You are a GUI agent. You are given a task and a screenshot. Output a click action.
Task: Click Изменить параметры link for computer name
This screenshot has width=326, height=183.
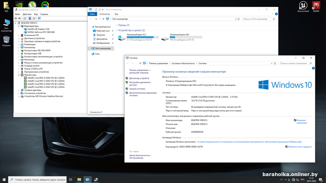[301, 121]
